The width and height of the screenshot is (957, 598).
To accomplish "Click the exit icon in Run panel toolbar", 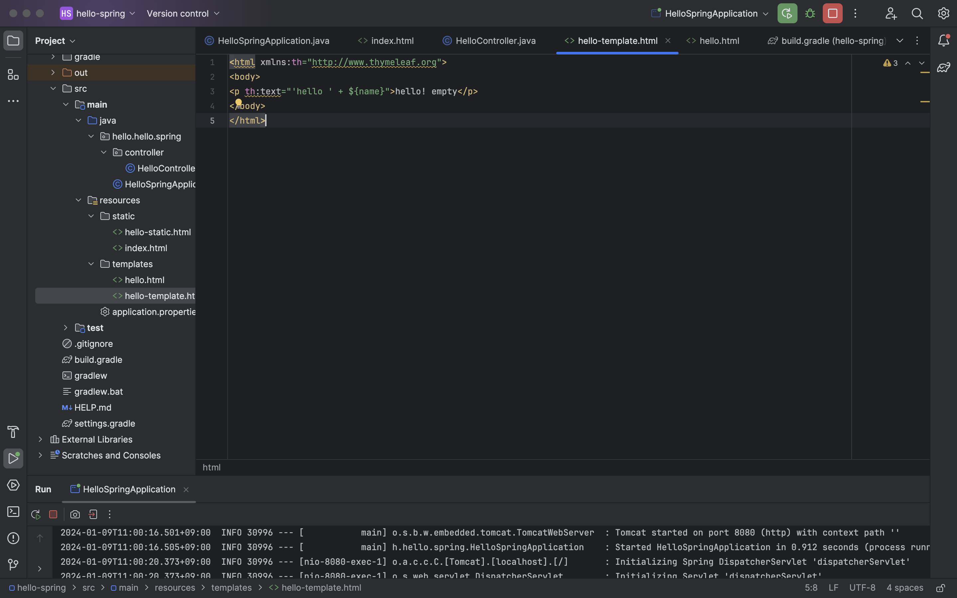I will (93, 514).
